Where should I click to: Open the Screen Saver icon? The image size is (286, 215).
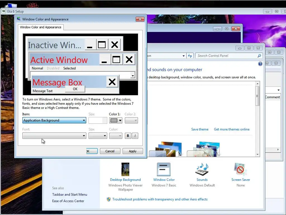click(x=240, y=169)
